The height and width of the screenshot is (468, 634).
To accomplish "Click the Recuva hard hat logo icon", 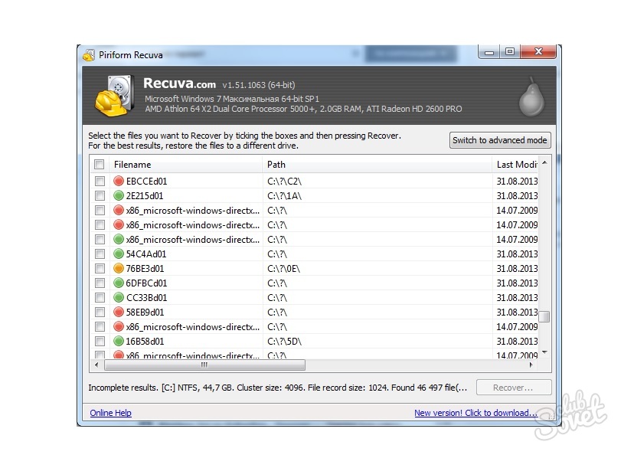I will pos(114,95).
